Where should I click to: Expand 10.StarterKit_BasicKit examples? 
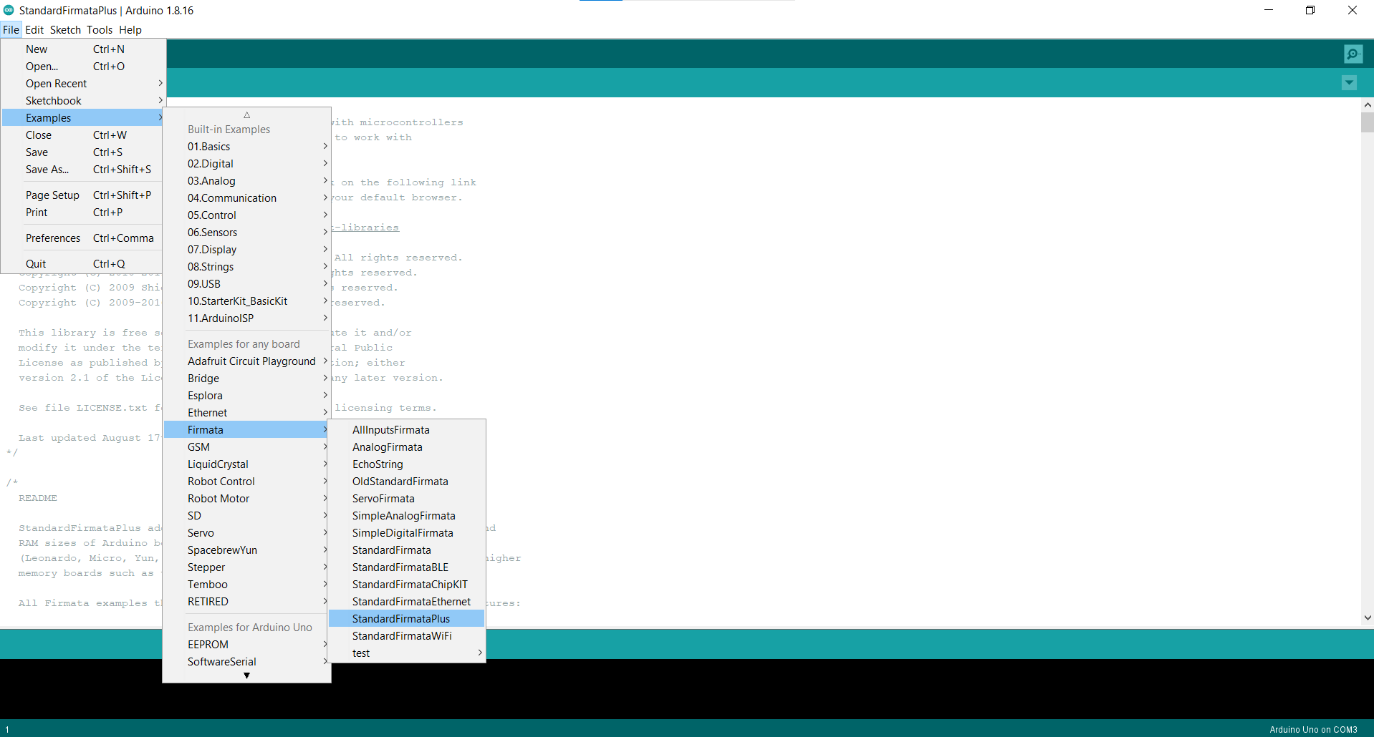(x=246, y=301)
